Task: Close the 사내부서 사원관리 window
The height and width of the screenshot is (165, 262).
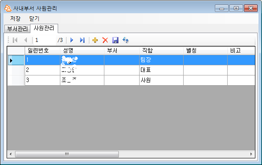Action: click(251, 8)
